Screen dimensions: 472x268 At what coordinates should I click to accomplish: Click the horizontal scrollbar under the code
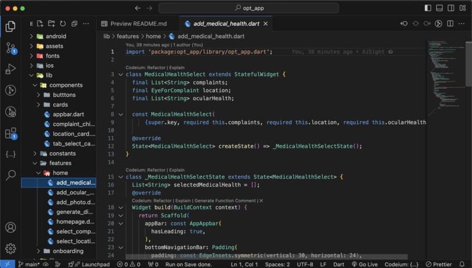266,257
